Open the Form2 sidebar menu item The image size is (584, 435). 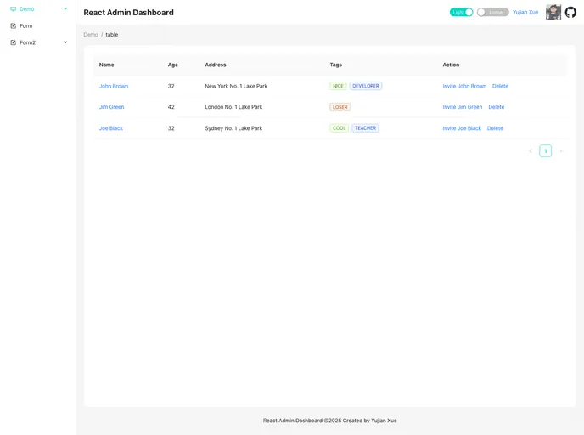(x=38, y=42)
